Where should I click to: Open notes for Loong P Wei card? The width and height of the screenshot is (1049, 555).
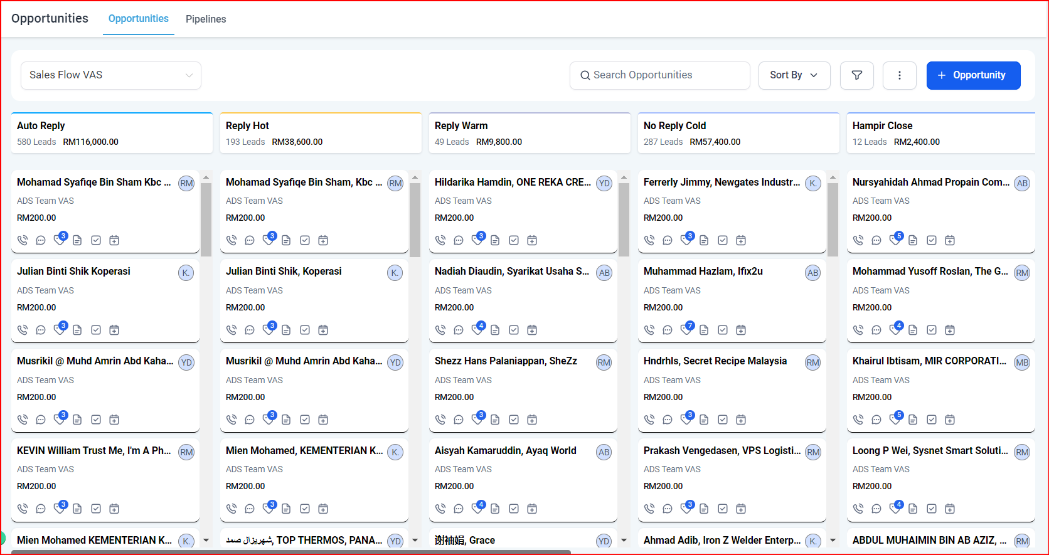pos(913,509)
